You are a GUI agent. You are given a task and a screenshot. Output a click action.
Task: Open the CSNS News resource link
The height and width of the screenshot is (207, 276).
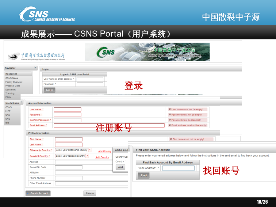pyautogui.click(x=12, y=78)
